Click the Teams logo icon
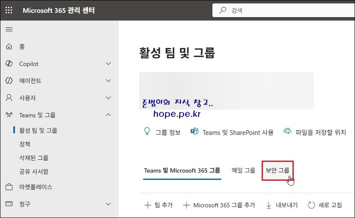Viewport: 355px width, 218px height. pos(194,131)
